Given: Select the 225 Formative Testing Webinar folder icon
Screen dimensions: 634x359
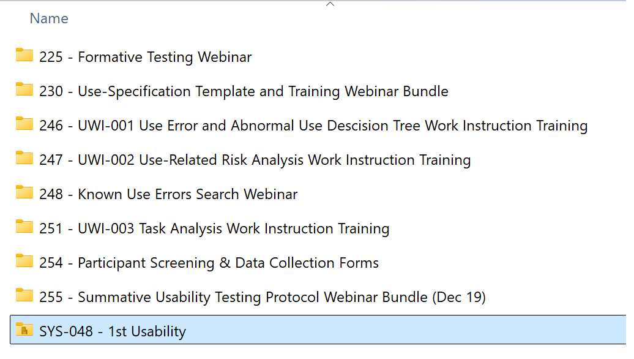Looking at the screenshot, I should [24, 56].
